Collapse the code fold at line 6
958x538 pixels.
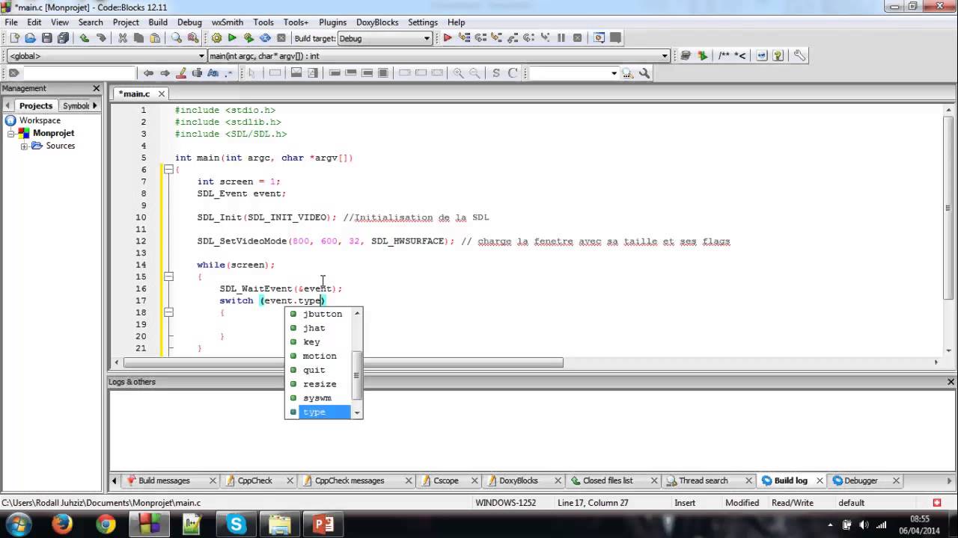(169, 170)
